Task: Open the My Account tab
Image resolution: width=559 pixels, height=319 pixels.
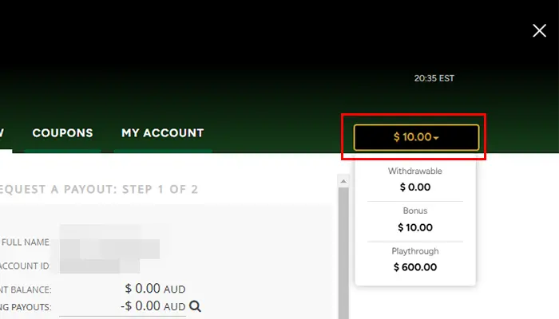Action: [x=162, y=133]
